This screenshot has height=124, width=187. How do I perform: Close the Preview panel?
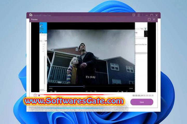click(x=154, y=19)
